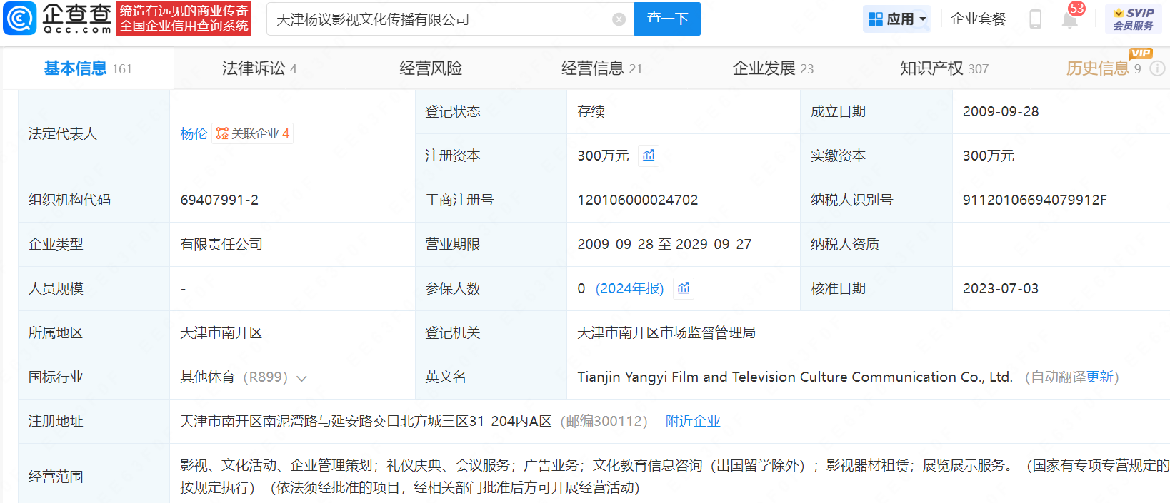Switch to 企业发展 tab
The width and height of the screenshot is (1170, 503).
point(773,68)
